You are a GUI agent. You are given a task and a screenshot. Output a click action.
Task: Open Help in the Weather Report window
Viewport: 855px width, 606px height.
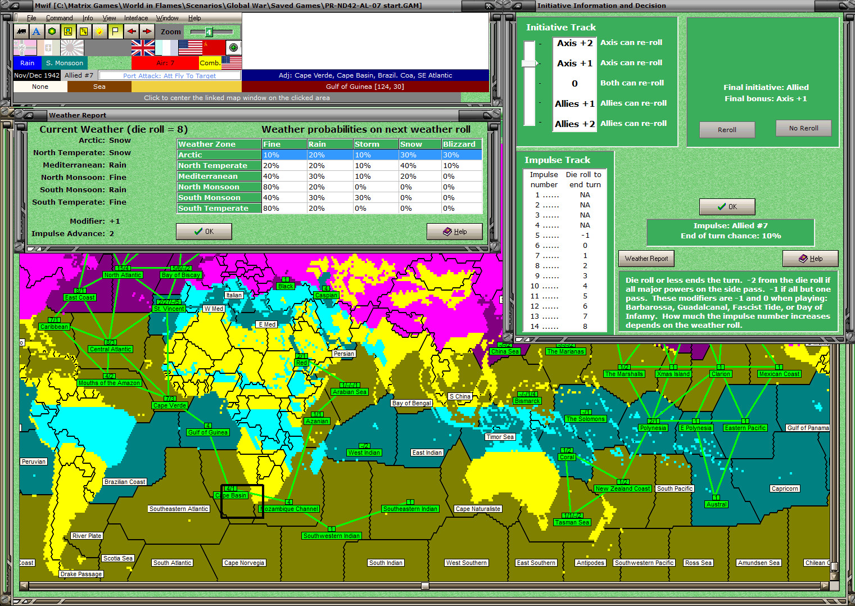coord(455,232)
